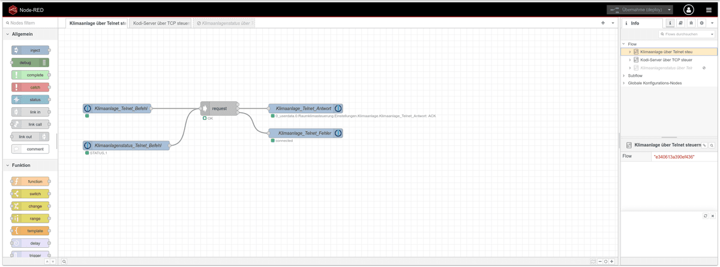Select the link in node
This screenshot has height=267, width=720.
pyautogui.click(x=31, y=112)
